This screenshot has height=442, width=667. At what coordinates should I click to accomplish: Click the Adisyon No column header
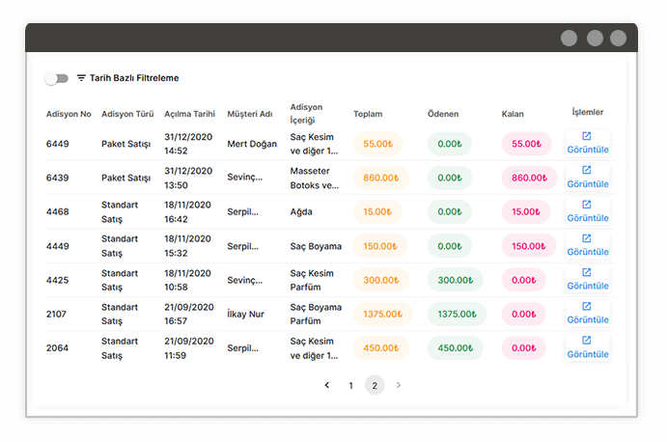(x=69, y=114)
